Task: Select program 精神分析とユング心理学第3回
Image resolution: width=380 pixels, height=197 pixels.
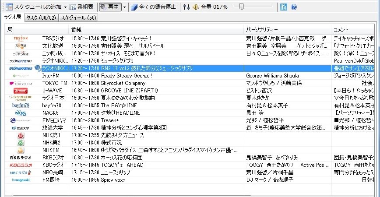Action: [x=134, y=128]
